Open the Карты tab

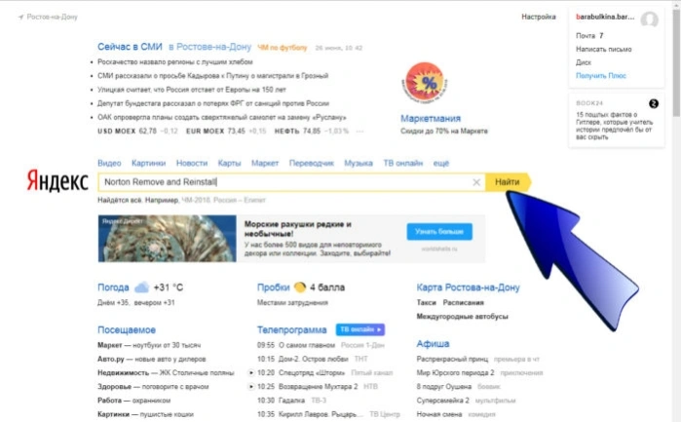click(x=229, y=163)
